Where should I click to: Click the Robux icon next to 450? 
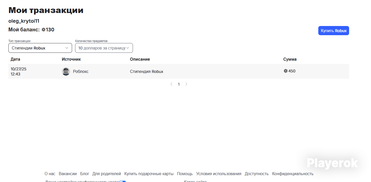(285, 71)
